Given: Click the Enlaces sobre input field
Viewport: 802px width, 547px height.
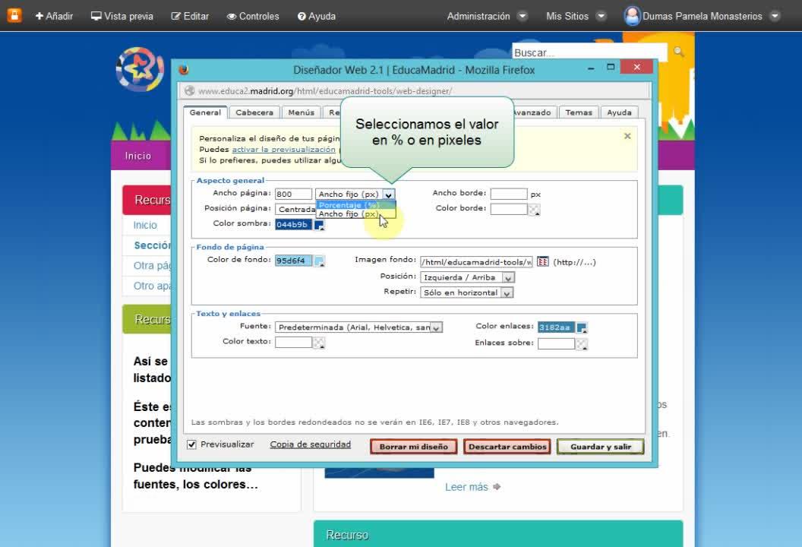Looking at the screenshot, I should point(556,343).
